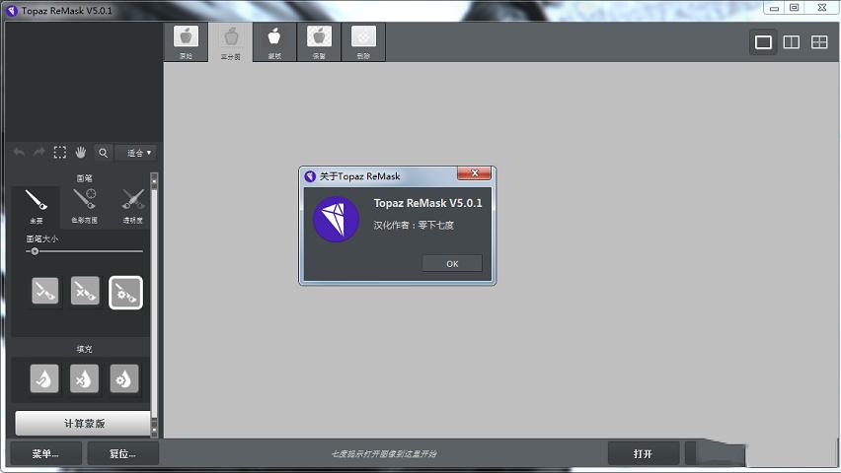Viewport: 841px width, 473px height.
Task: Click the 计算蒙版 compute mask button
Action: (x=83, y=423)
